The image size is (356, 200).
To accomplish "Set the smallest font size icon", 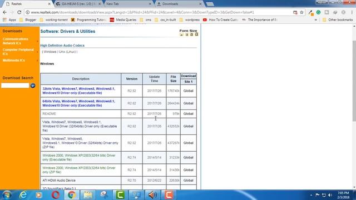I will click(x=181, y=34).
